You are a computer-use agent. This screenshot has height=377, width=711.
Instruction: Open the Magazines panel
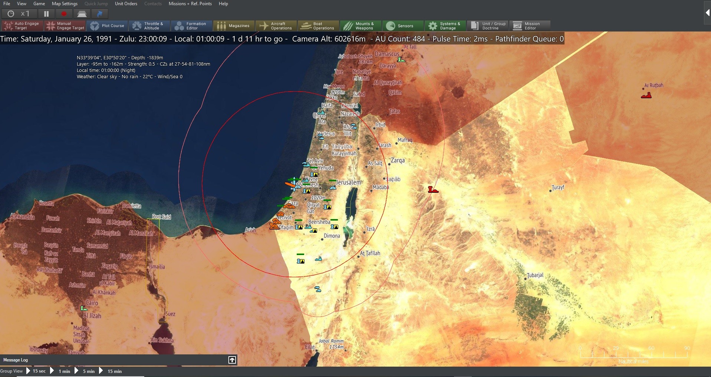pyautogui.click(x=234, y=26)
